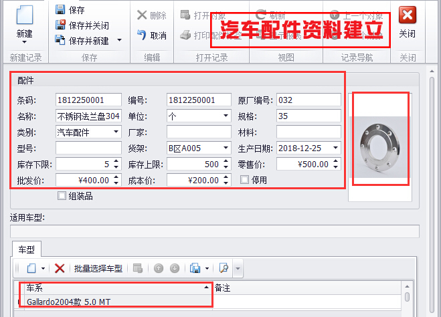Viewport: 441px width, 317px height.
Task: Expand the 生产日期 date picker
Action: click(335, 148)
